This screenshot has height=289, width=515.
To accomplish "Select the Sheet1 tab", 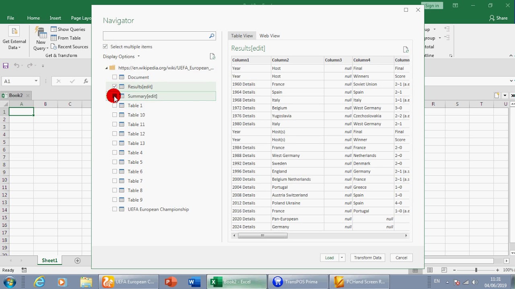I will (x=49, y=261).
